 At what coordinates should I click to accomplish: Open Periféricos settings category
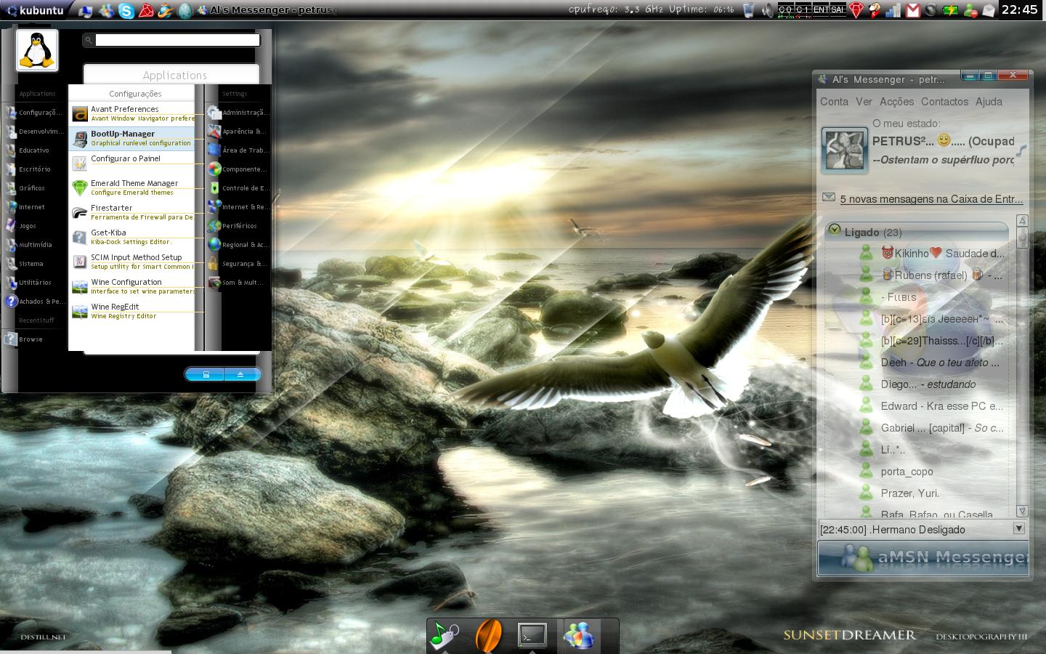click(x=238, y=226)
